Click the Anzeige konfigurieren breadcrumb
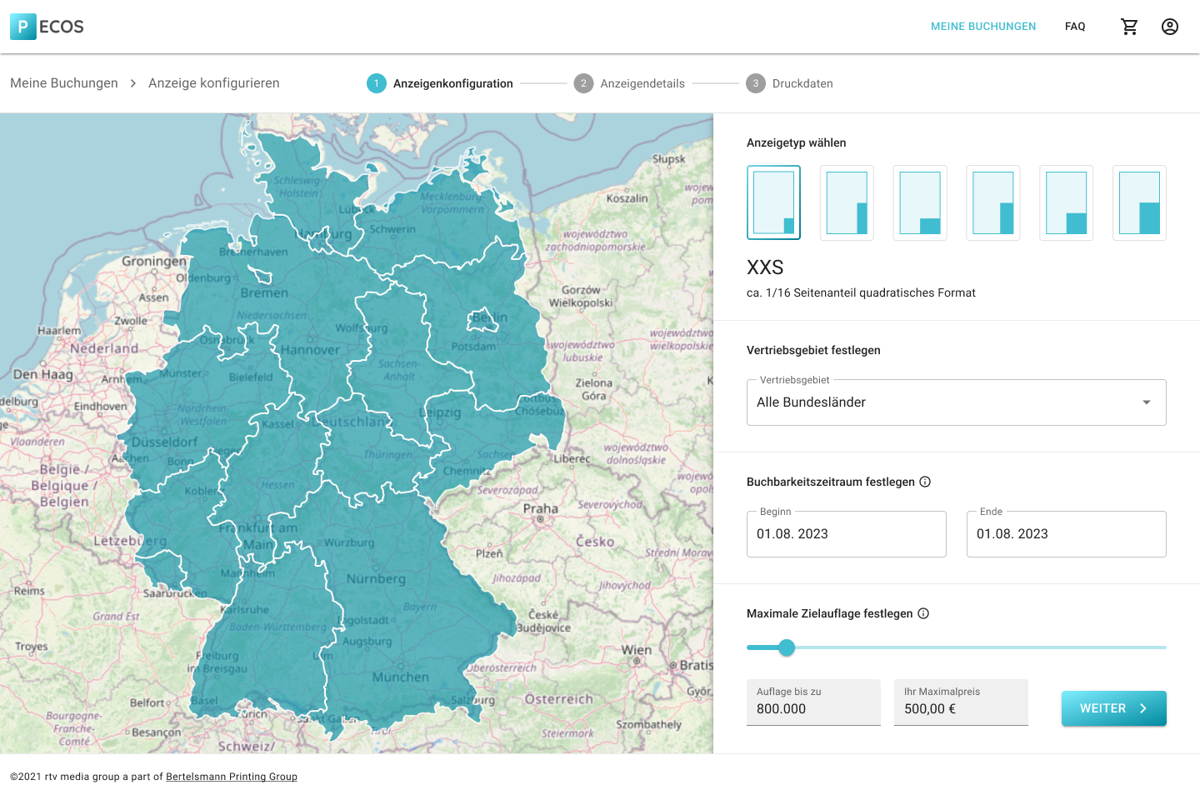Screen dimensions: 1200x800 click(214, 83)
